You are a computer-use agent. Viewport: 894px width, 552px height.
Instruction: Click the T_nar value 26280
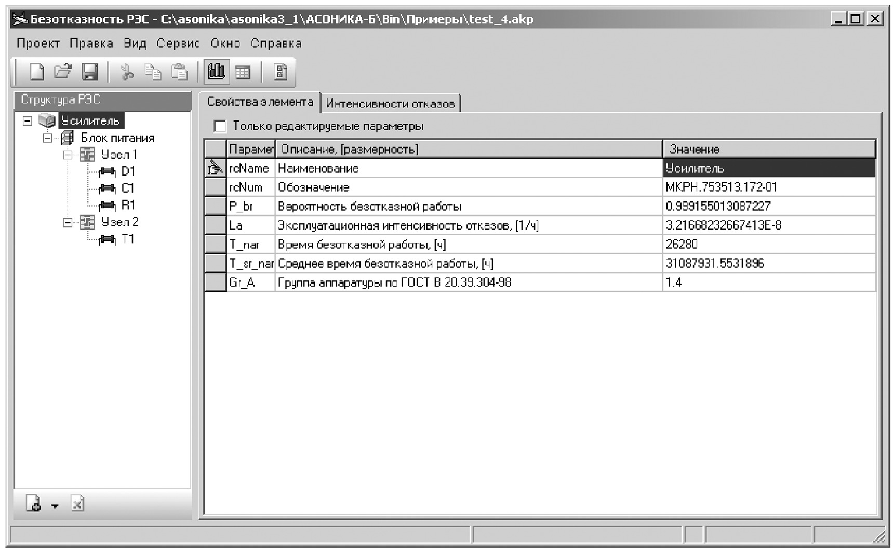pos(770,244)
